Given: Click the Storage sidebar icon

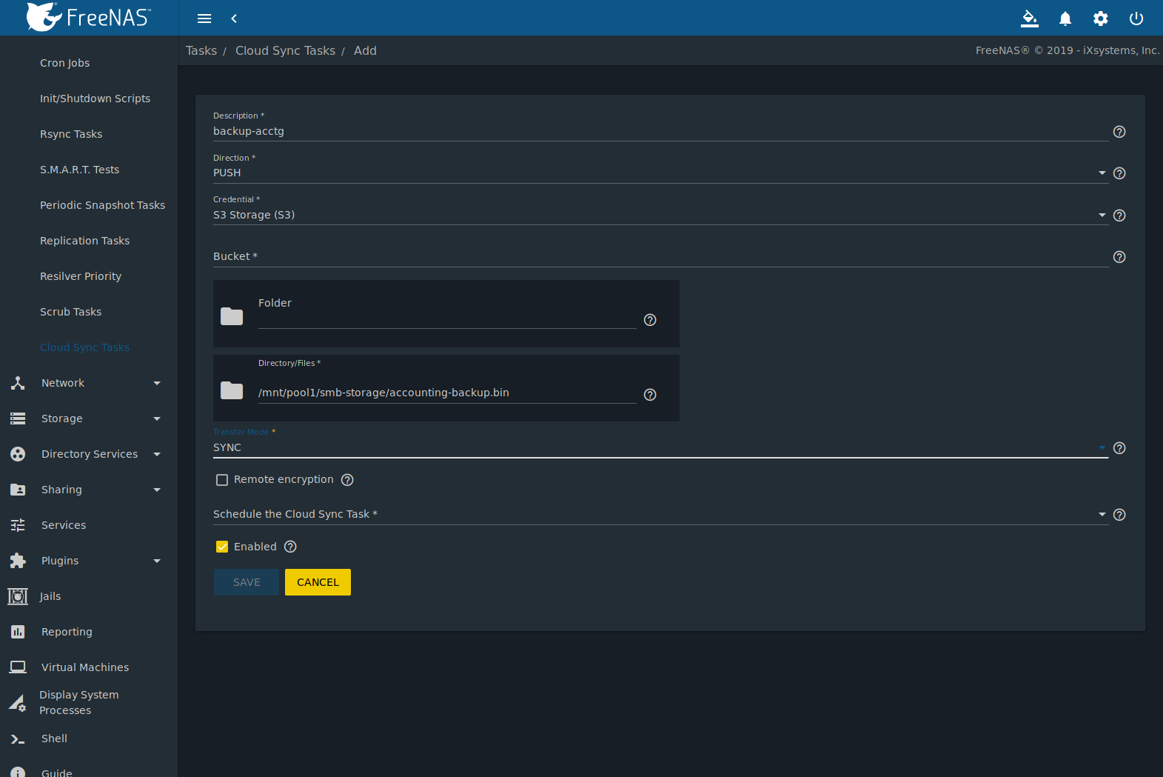Looking at the screenshot, I should click(18, 418).
